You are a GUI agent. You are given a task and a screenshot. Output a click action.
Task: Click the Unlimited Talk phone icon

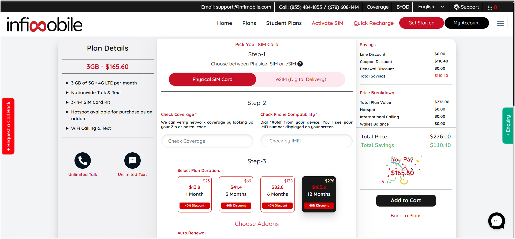pyautogui.click(x=83, y=160)
